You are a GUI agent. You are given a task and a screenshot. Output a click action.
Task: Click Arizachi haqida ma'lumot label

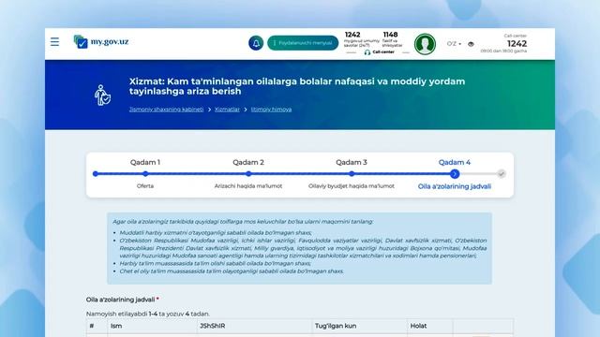(248, 186)
